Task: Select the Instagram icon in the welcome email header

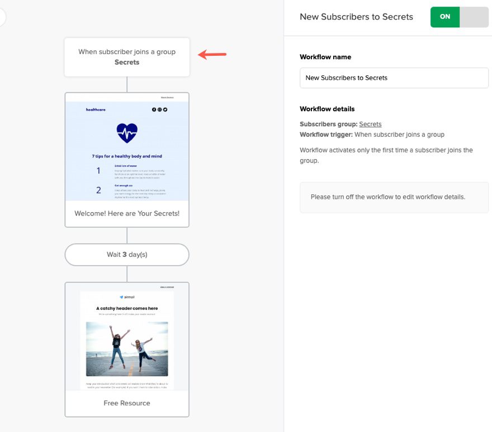Action: 159,109
